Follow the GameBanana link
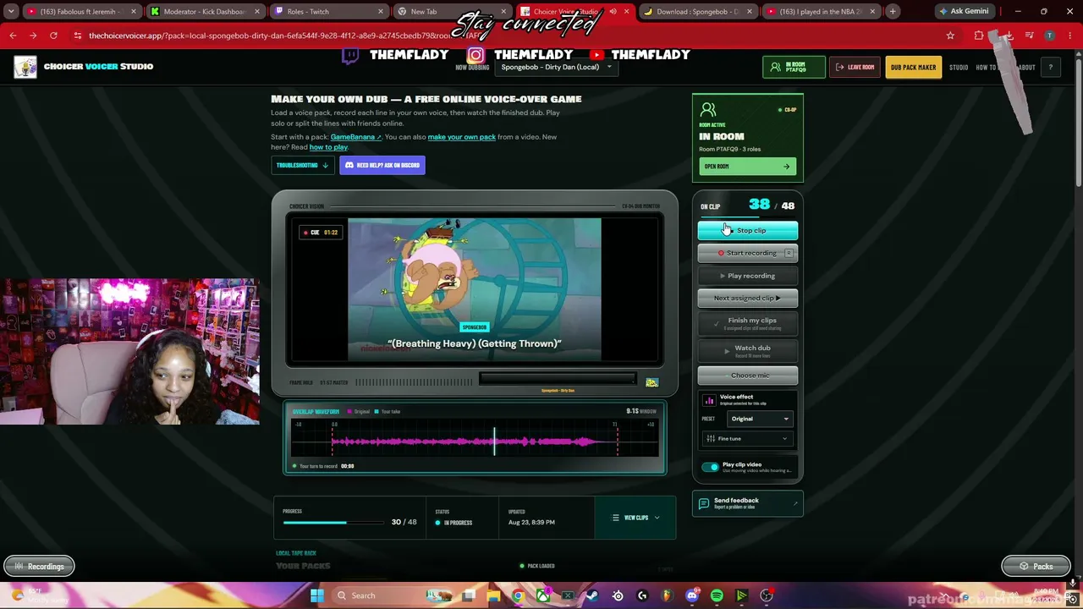1083x609 pixels. (355, 137)
